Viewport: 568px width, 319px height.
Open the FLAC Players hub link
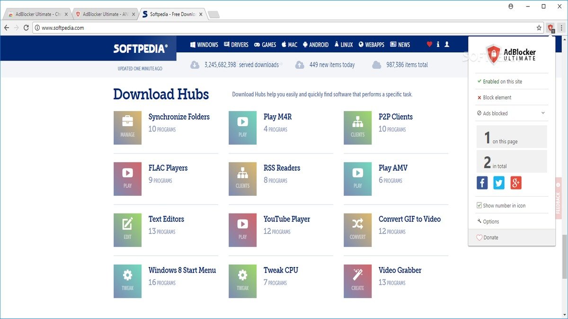[x=168, y=168]
